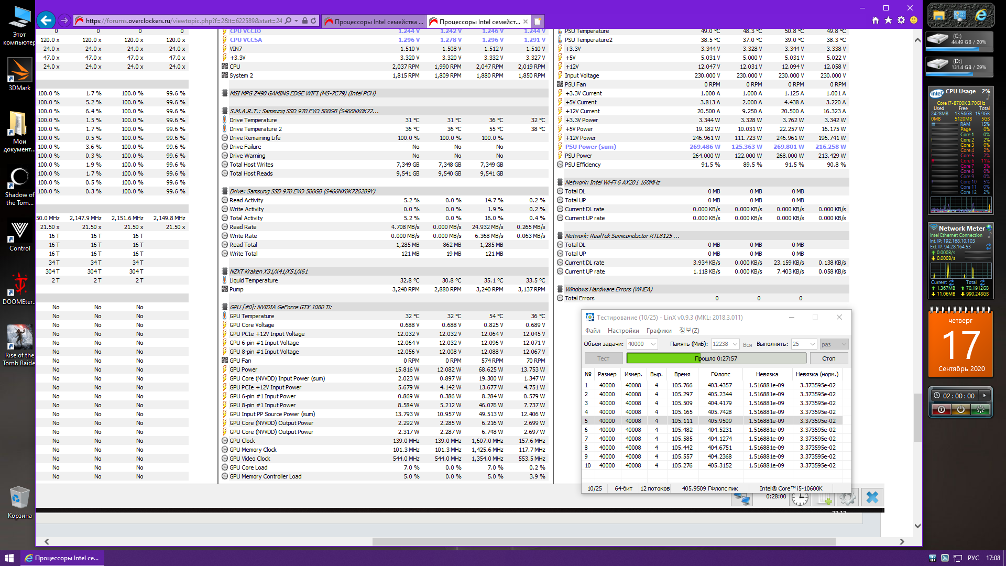Open Internet Explorer from the sidebar gadget launcher
1006x566 pixels.
981,16
